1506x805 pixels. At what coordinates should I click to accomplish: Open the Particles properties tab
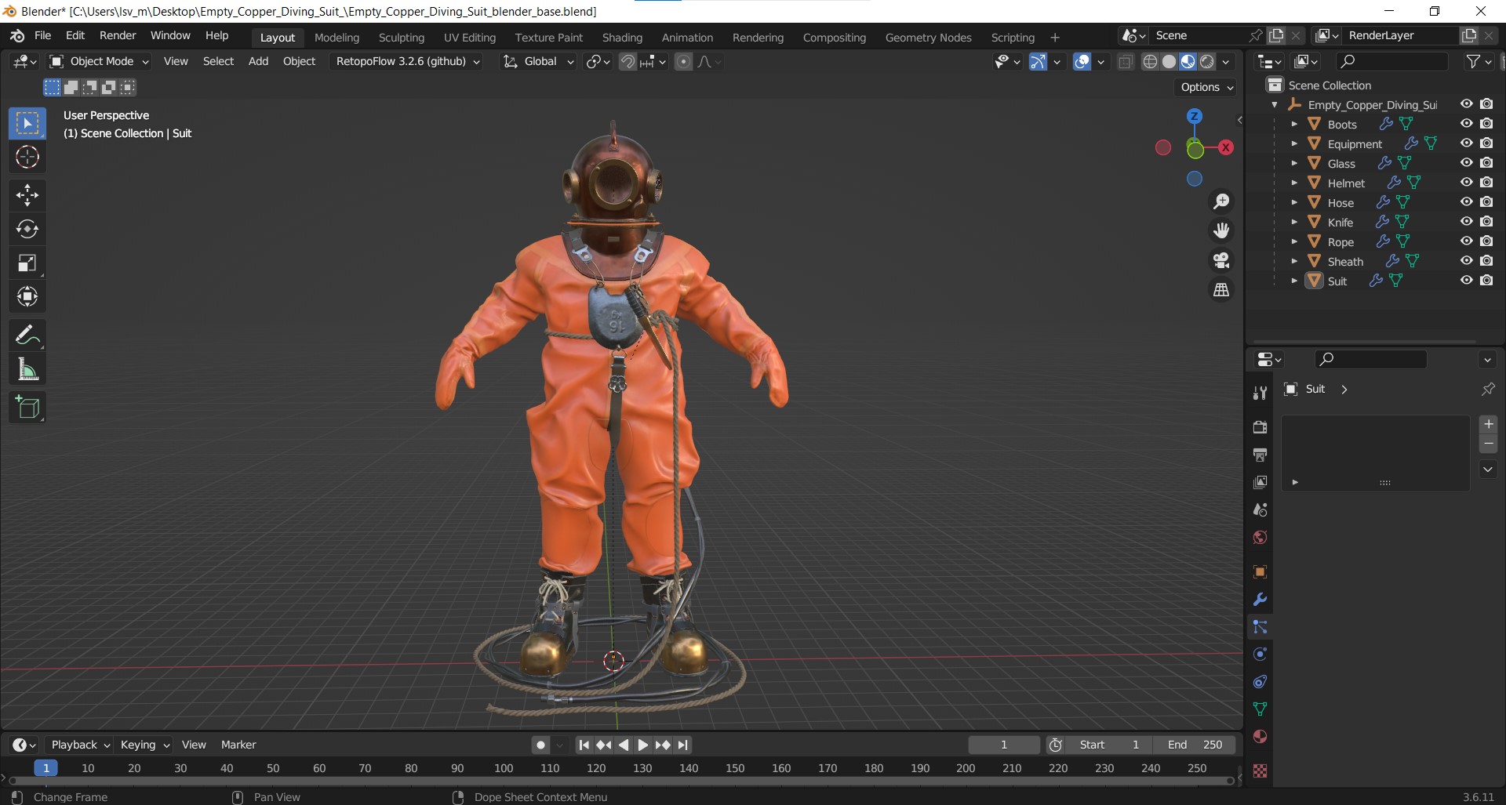pos(1260,627)
